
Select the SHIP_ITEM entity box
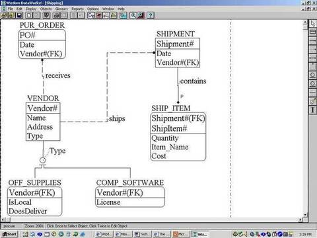178,137
